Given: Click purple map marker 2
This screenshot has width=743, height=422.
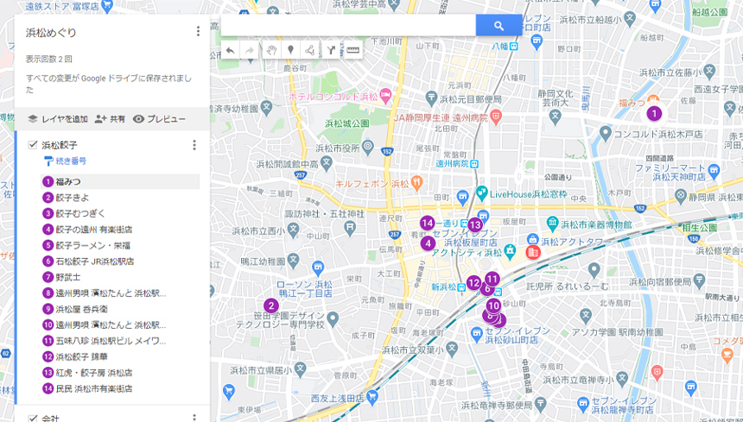Looking at the screenshot, I should 271,305.
